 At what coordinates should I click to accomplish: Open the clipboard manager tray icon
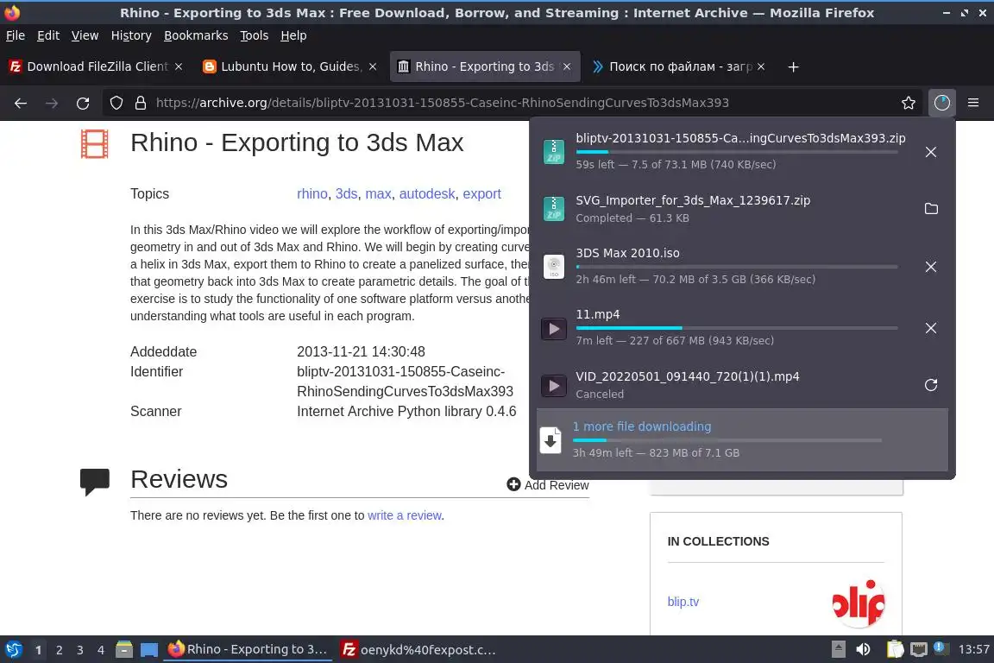895,649
